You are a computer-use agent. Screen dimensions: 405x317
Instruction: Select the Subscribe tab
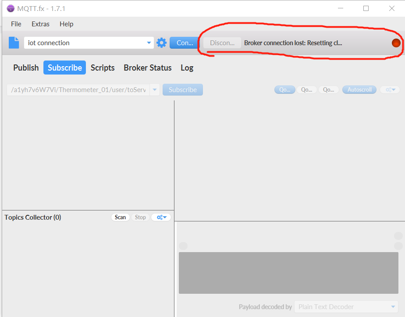64,68
